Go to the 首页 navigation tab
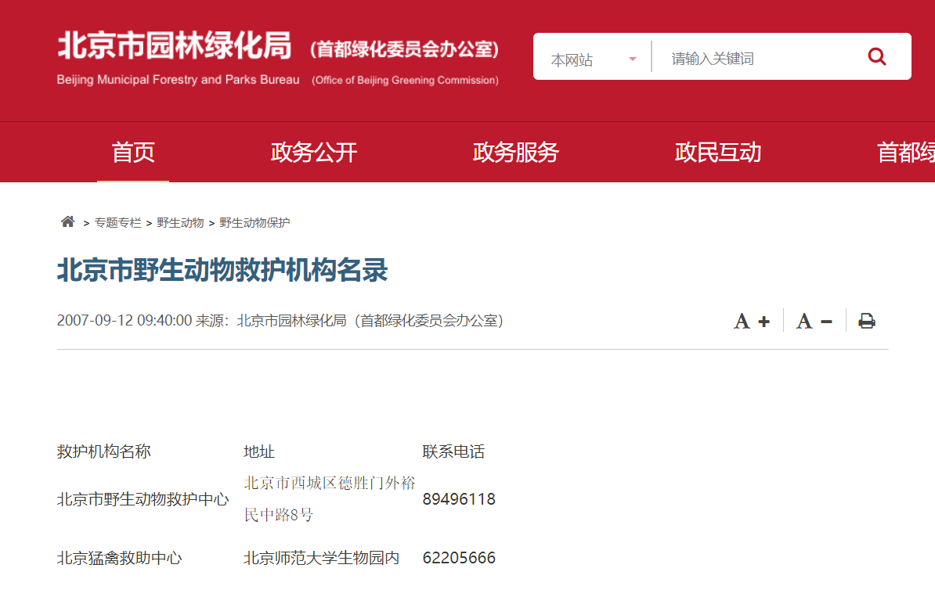The image size is (935, 597). tap(133, 153)
